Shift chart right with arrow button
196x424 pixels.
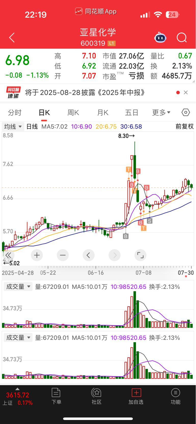115,255
